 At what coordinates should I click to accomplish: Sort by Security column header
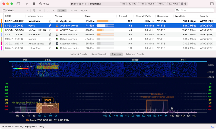point(204,16)
